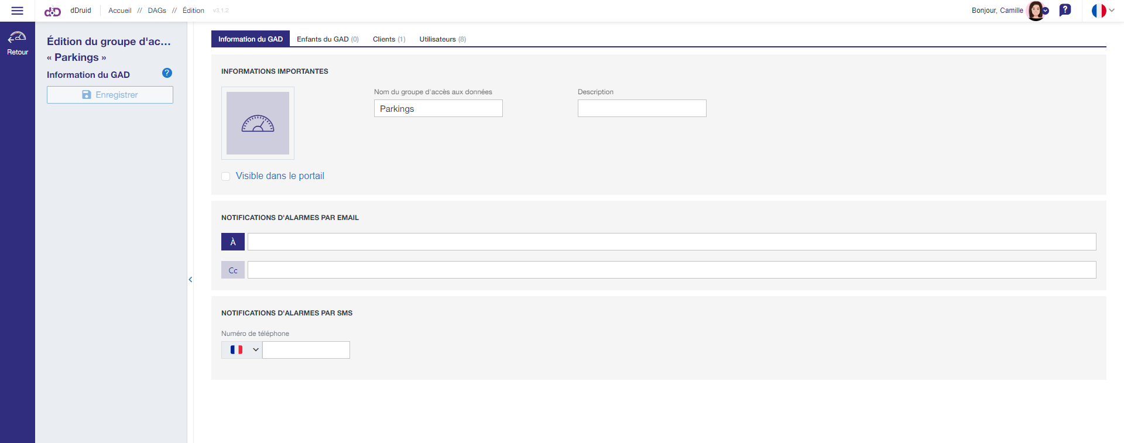Open the Clients tab
Image resolution: width=1124 pixels, height=443 pixels.
pos(389,39)
